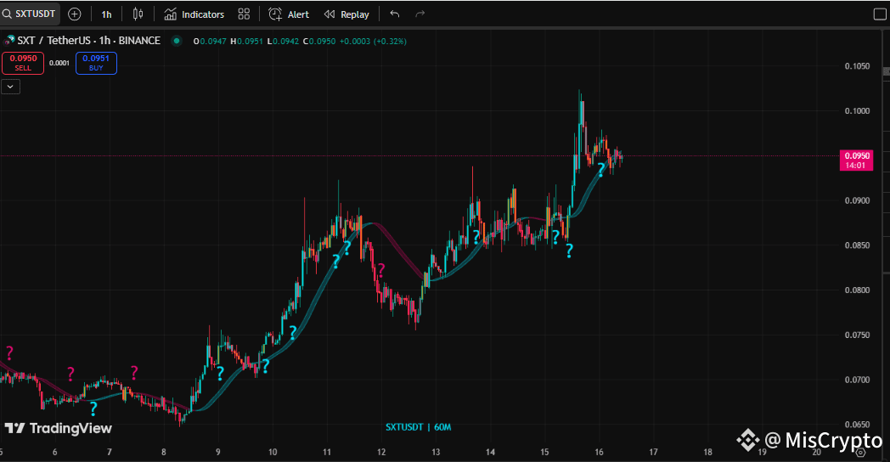890x462 pixels.
Task: Click the red 0.0950 SELL button
Action: point(23,63)
